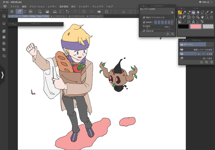Click the Undo arrow in command bar
Screen dimensions: 215x150
click(67, 12)
